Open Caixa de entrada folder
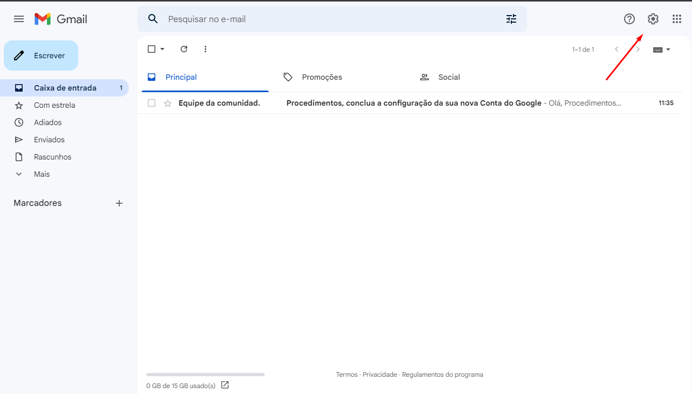This screenshot has width=692, height=394. click(x=65, y=88)
